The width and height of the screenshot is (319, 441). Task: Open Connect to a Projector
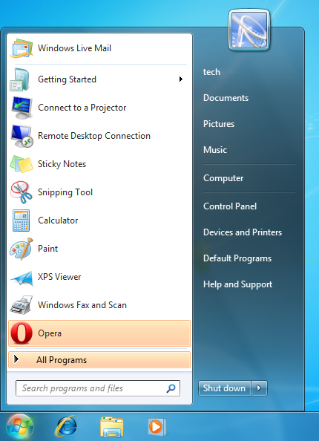coord(99,108)
